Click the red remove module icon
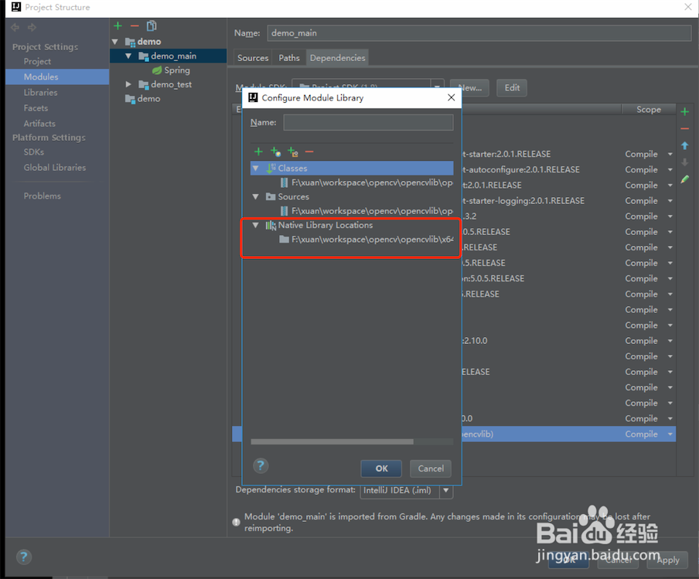Viewport: 699px width, 579px height. click(135, 26)
